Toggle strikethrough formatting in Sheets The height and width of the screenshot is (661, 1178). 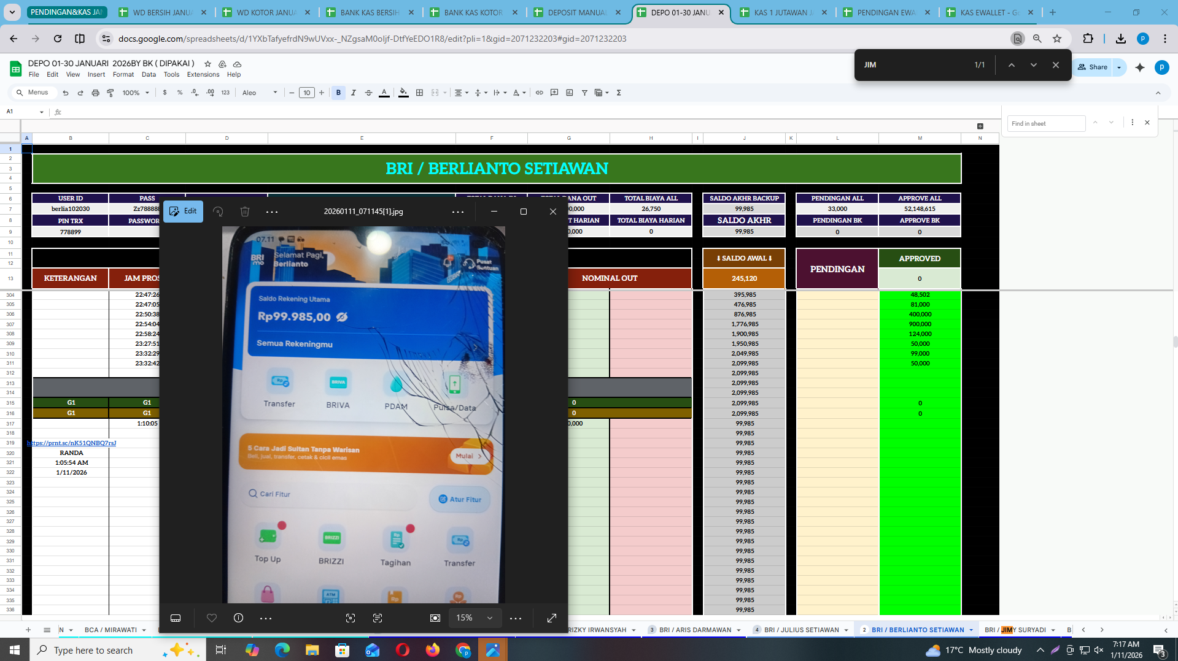click(x=369, y=93)
